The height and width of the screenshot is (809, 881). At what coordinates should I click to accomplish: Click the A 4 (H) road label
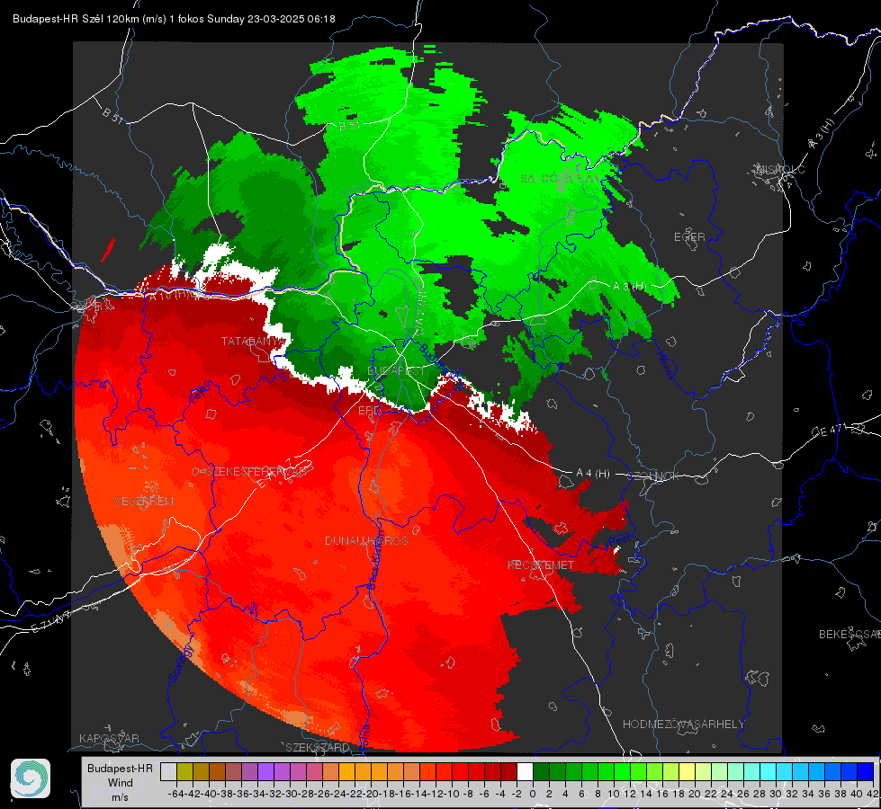[x=593, y=474]
